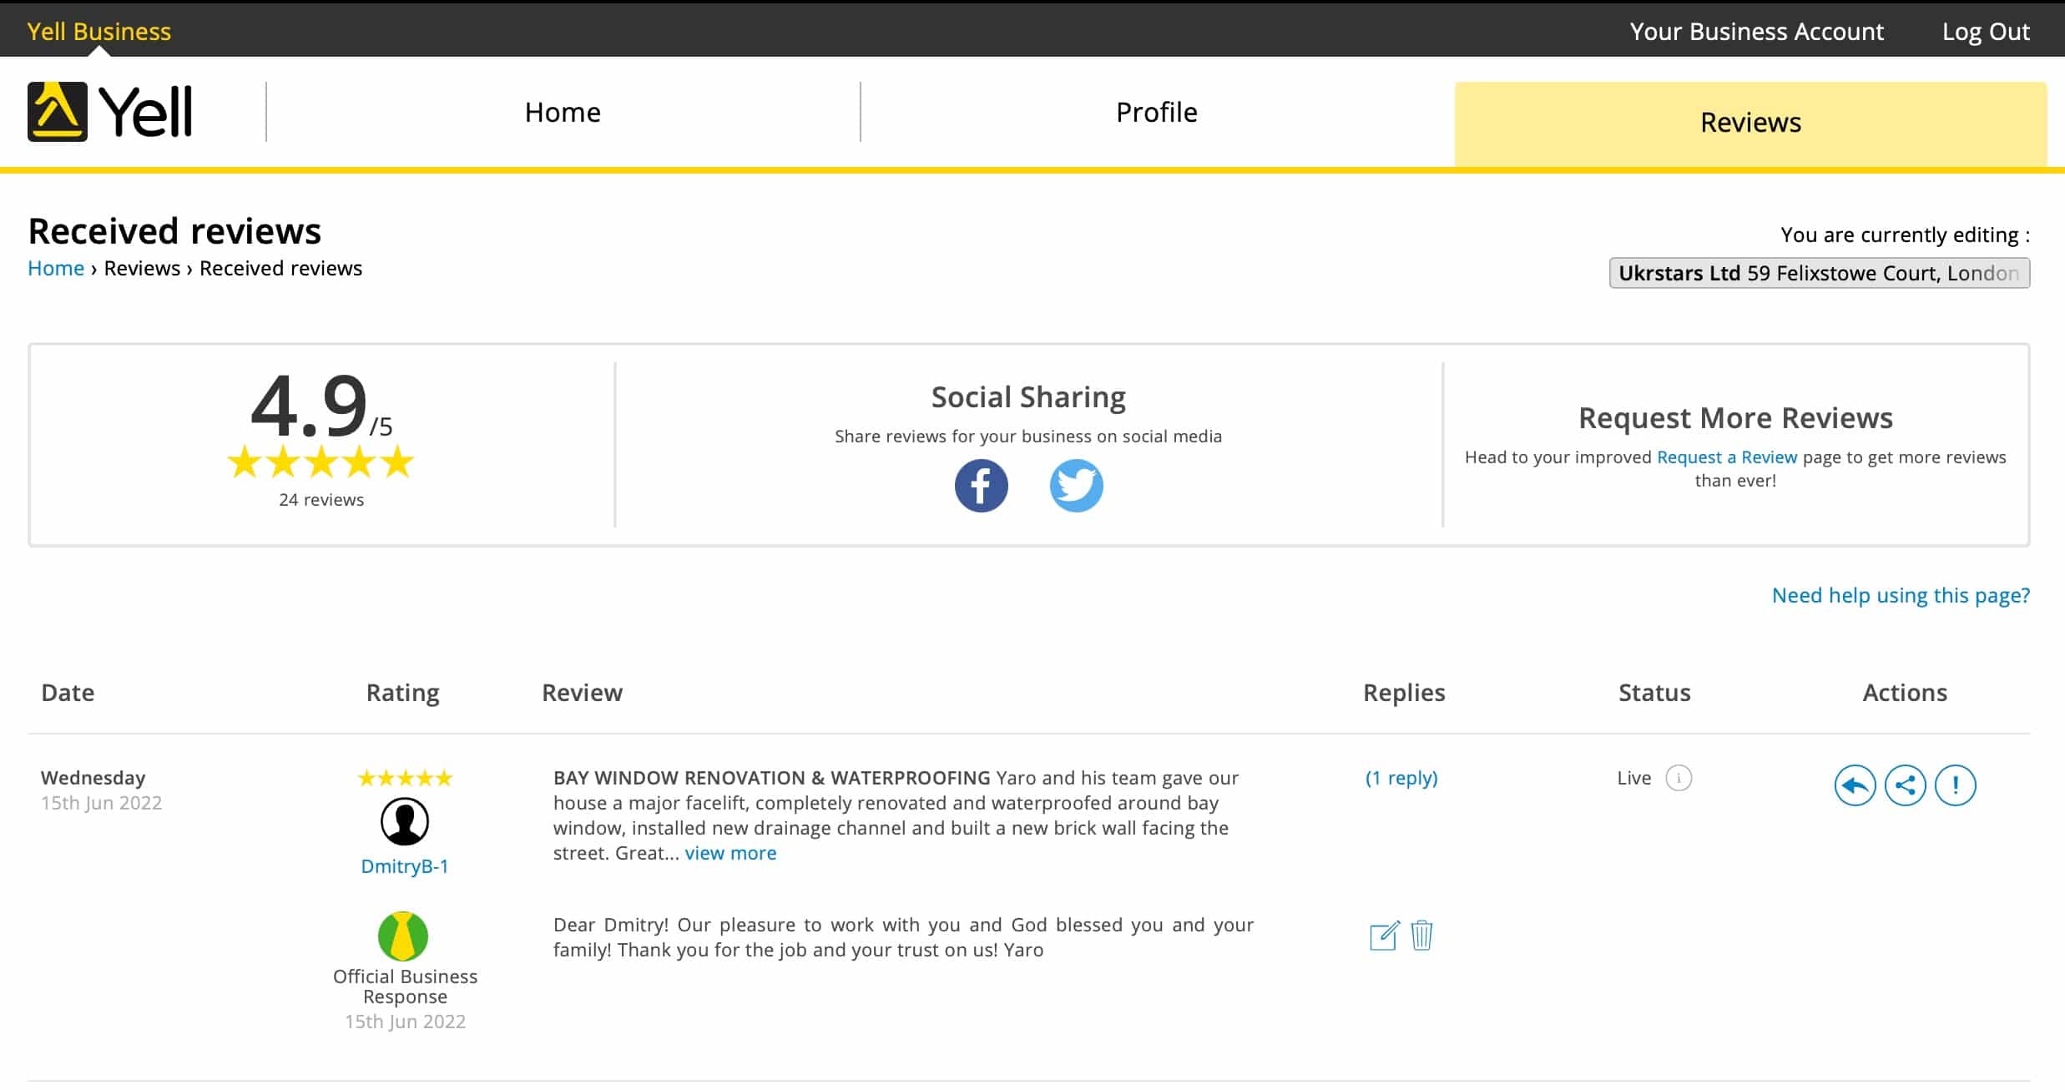Click the Live status info icon
This screenshot has height=1090, width=2065.
point(1678,778)
